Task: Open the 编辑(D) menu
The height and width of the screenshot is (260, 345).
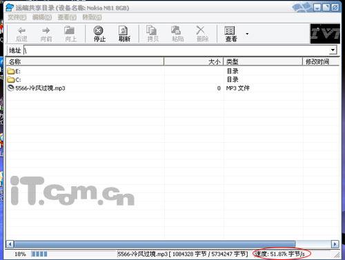Action: tap(42, 17)
